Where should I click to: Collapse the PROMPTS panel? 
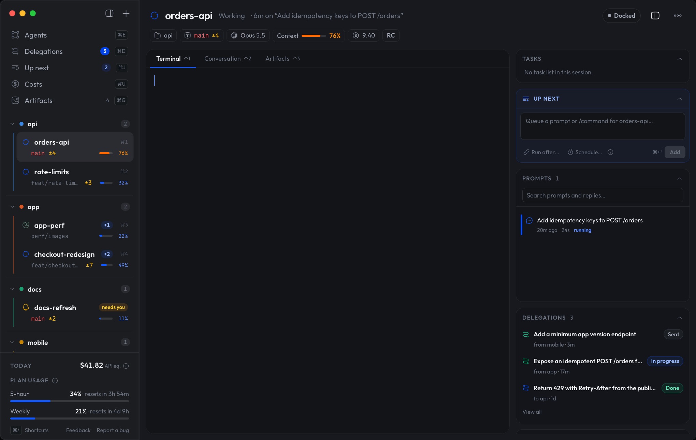coord(680,178)
